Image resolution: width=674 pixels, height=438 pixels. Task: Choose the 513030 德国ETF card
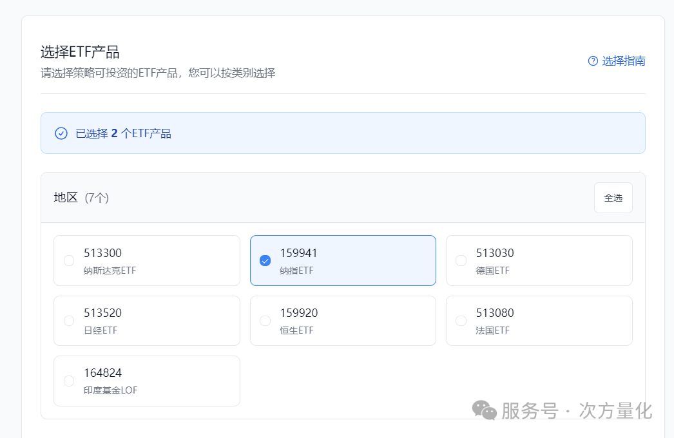click(x=539, y=260)
